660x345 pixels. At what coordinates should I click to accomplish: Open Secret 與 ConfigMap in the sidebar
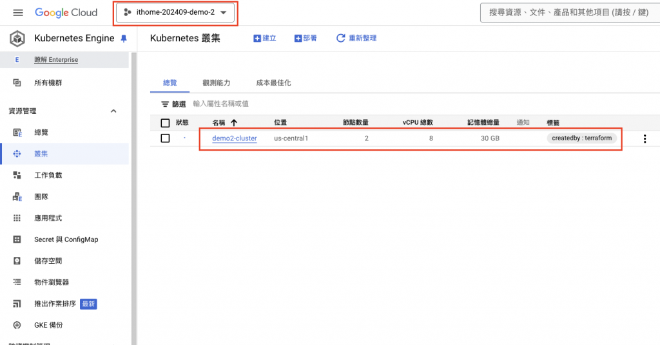pyautogui.click(x=66, y=239)
